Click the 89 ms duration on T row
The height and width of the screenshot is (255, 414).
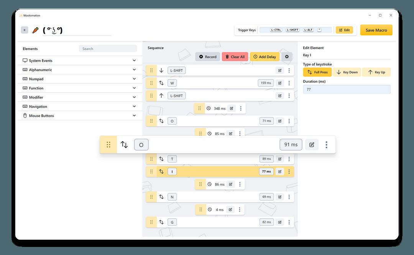tap(267, 159)
